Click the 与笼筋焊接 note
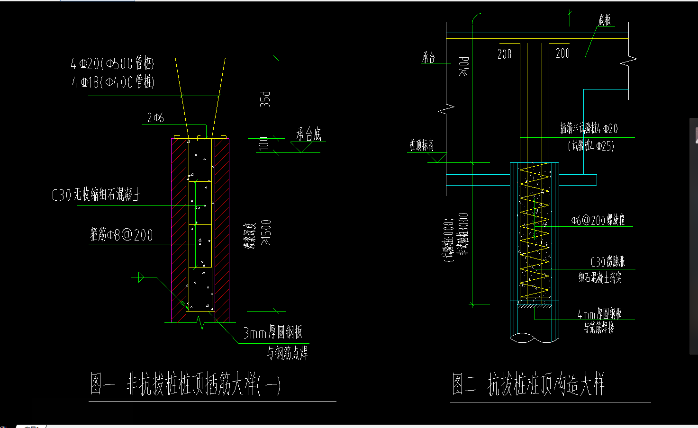Viewport: 698px width, 428px height. pyautogui.click(x=598, y=327)
